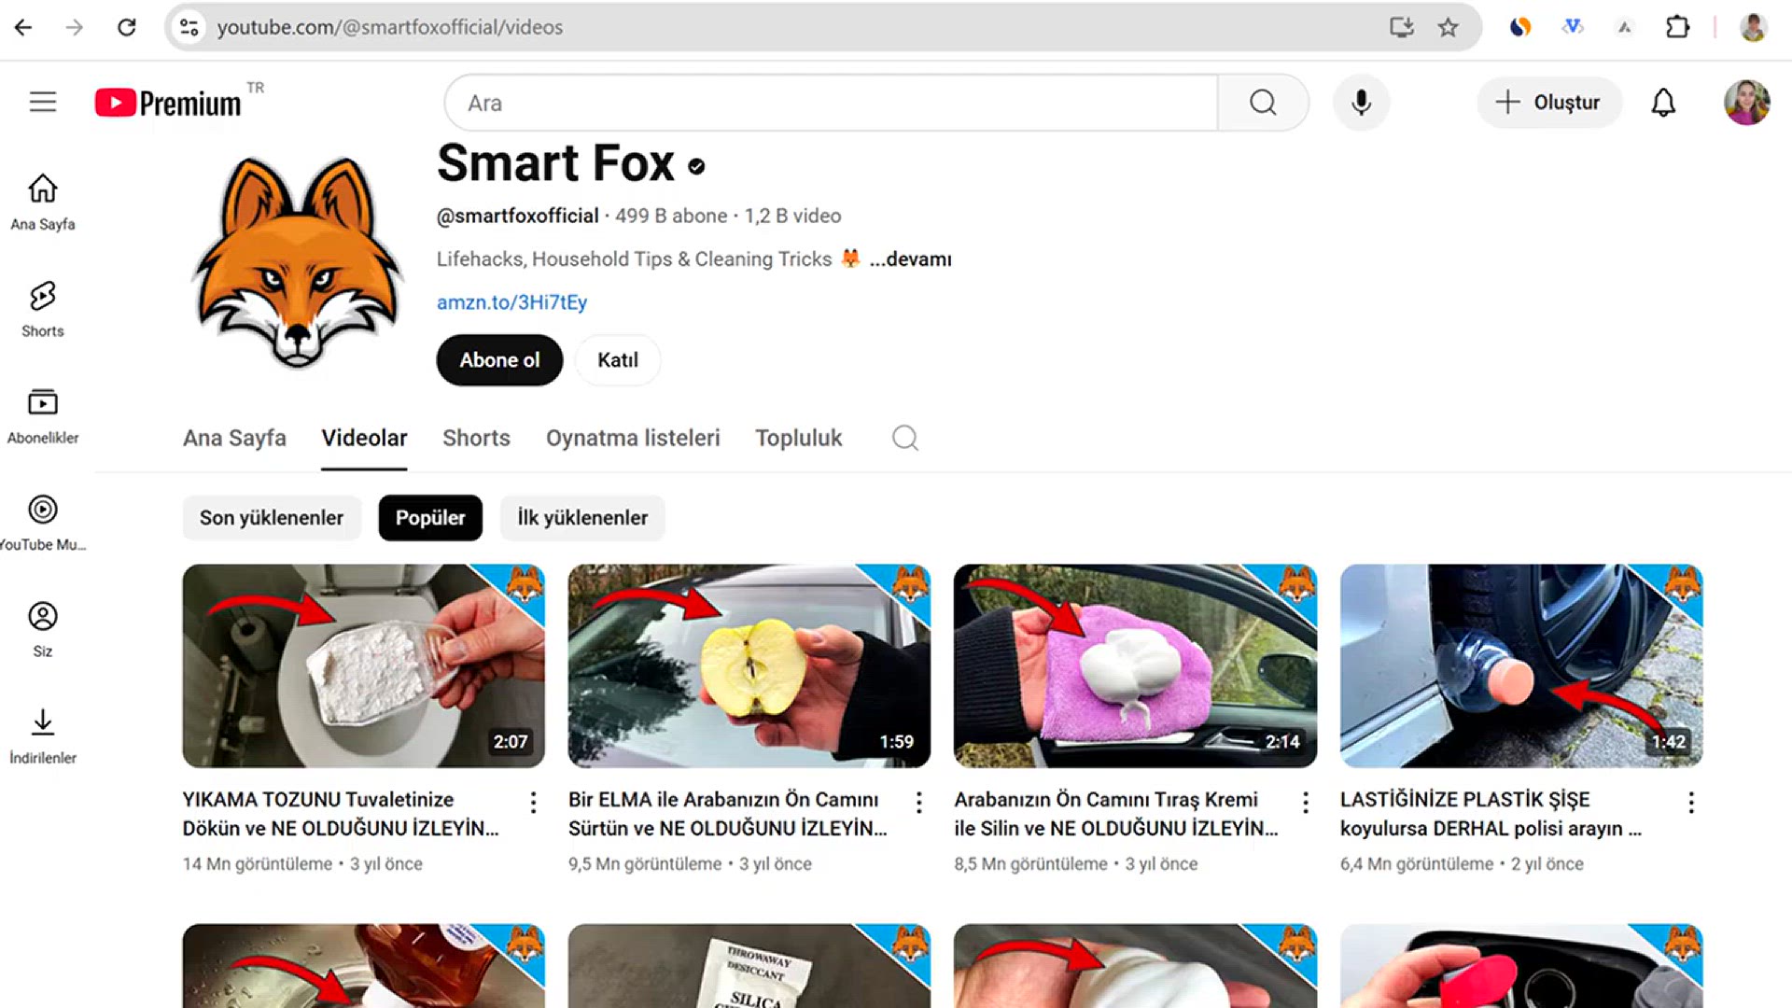Open site information icon in address bar
The width and height of the screenshot is (1792, 1008).
tap(189, 27)
